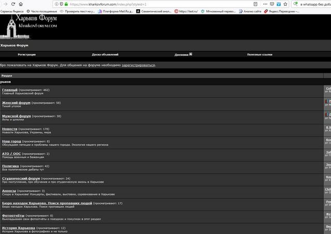Open Мгновенный перевод bookmark

[x=218, y=11]
